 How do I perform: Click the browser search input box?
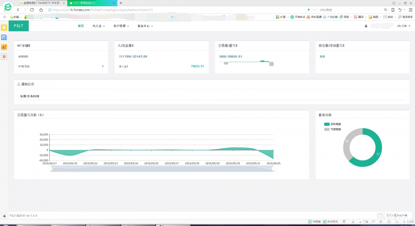(351, 10)
